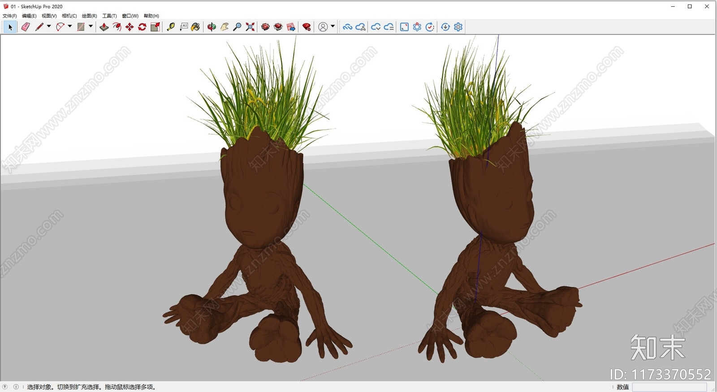Image resolution: width=717 pixels, height=392 pixels.
Task: Click the Send to LayOut icon
Action: point(291,27)
